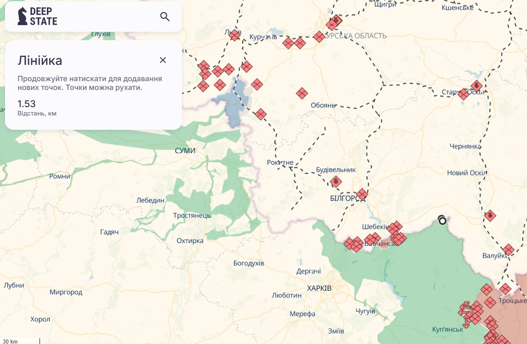Click the blue shaded area northeast of Суми
This screenshot has height=344, width=527.
coord(232,103)
